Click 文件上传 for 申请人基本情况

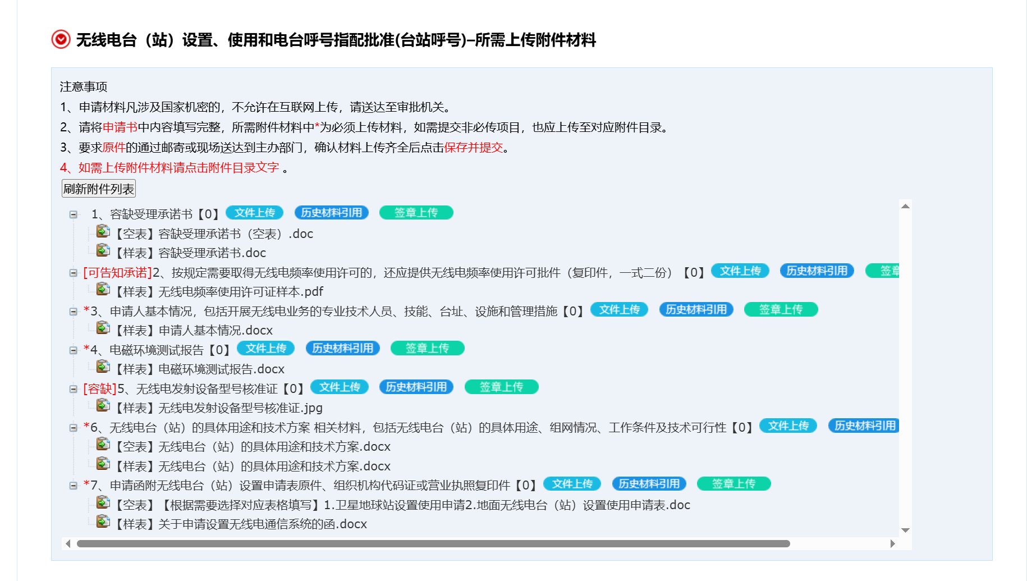click(x=619, y=310)
